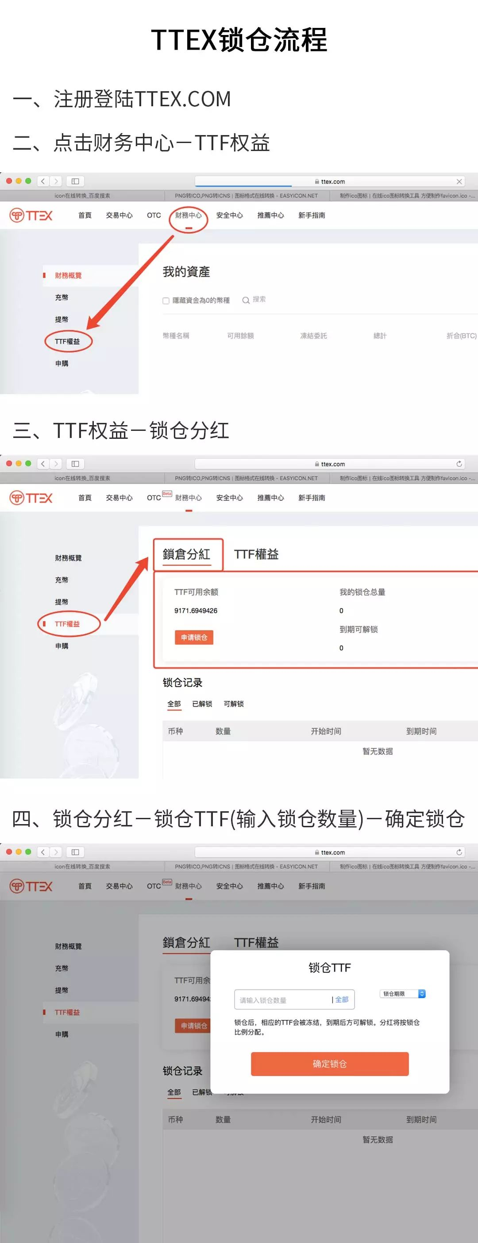Open 锁仓期限 dropdown in dialog

pyautogui.click(x=403, y=994)
